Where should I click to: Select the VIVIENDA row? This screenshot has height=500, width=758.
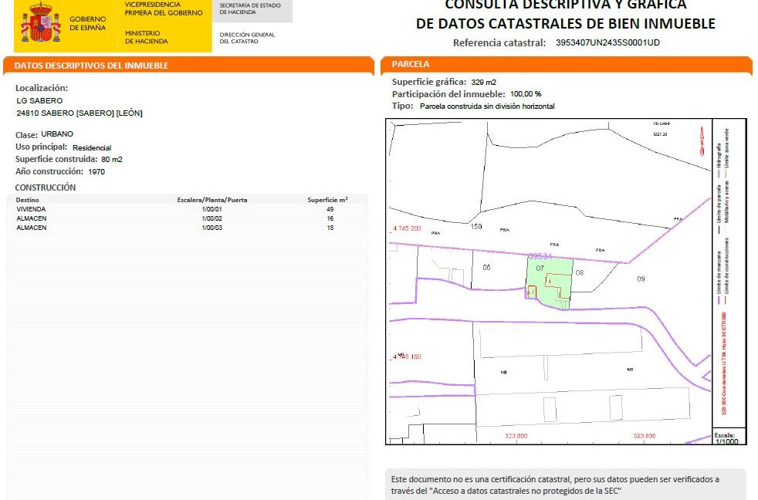click(x=187, y=209)
